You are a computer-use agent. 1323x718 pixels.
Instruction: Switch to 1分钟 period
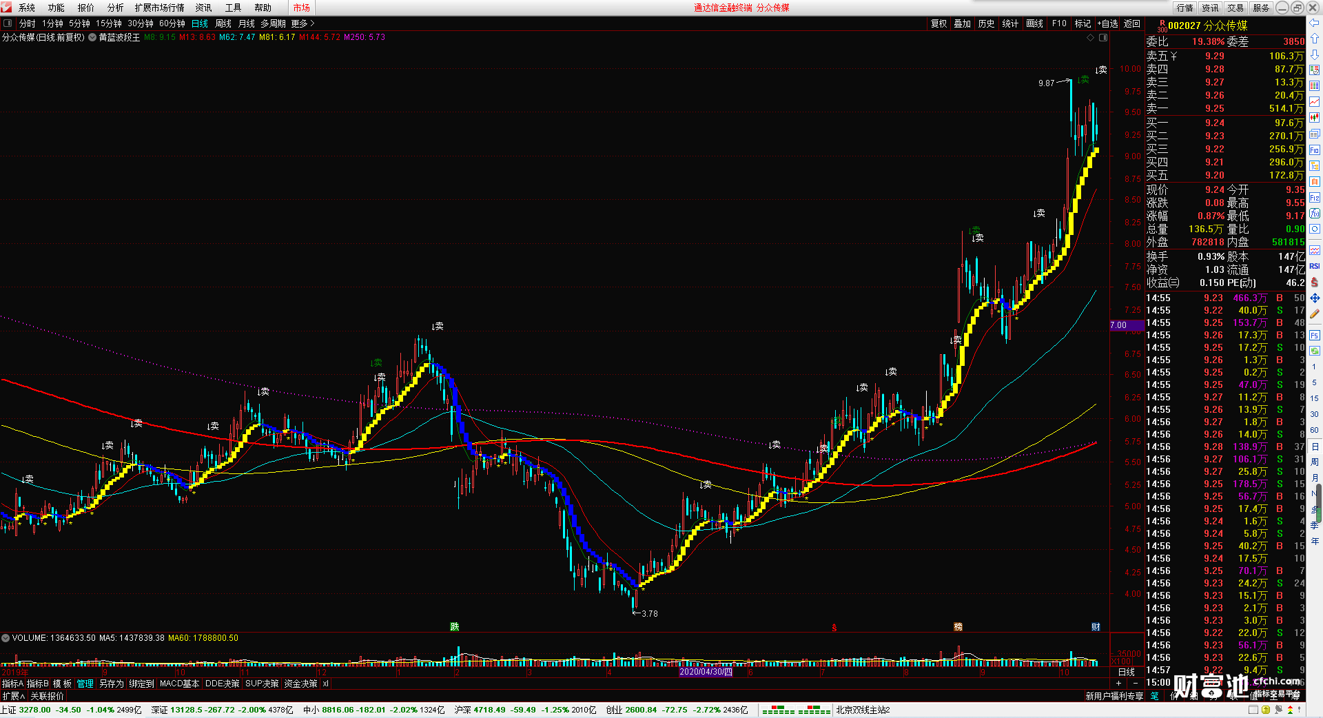pyautogui.click(x=52, y=23)
